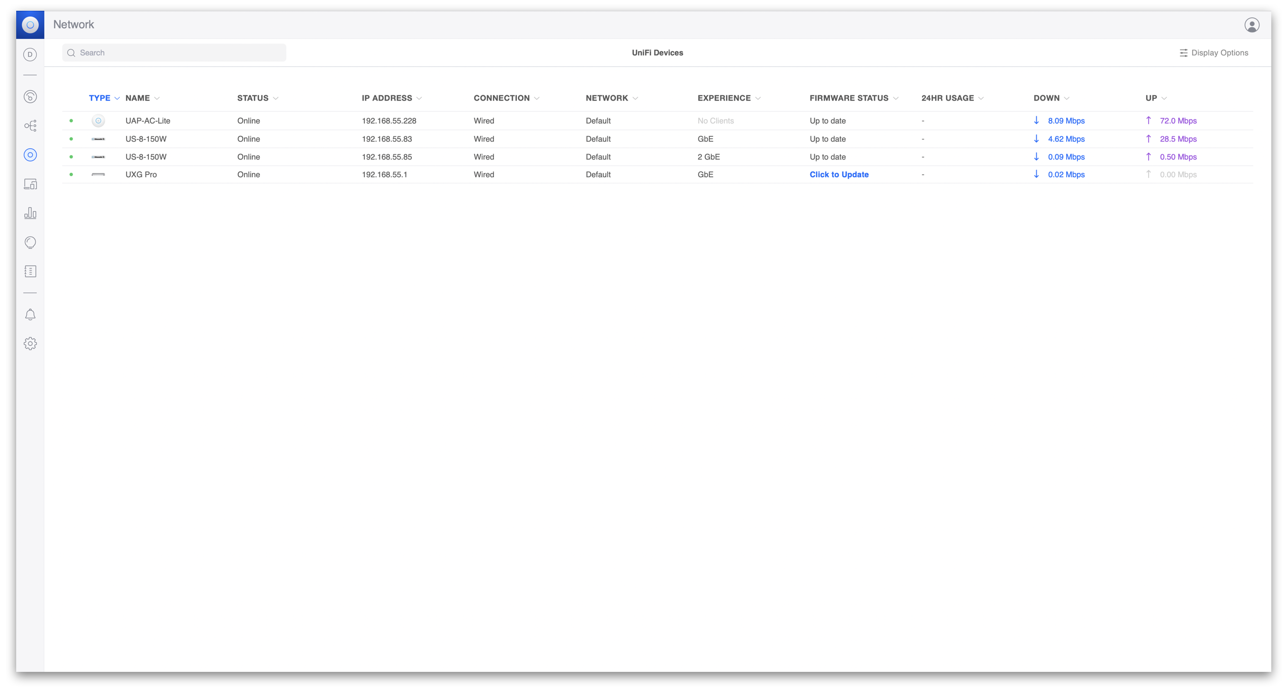The width and height of the screenshot is (1286, 691).
Task: Switch to the UniFi Devices view title
Action: 657,53
